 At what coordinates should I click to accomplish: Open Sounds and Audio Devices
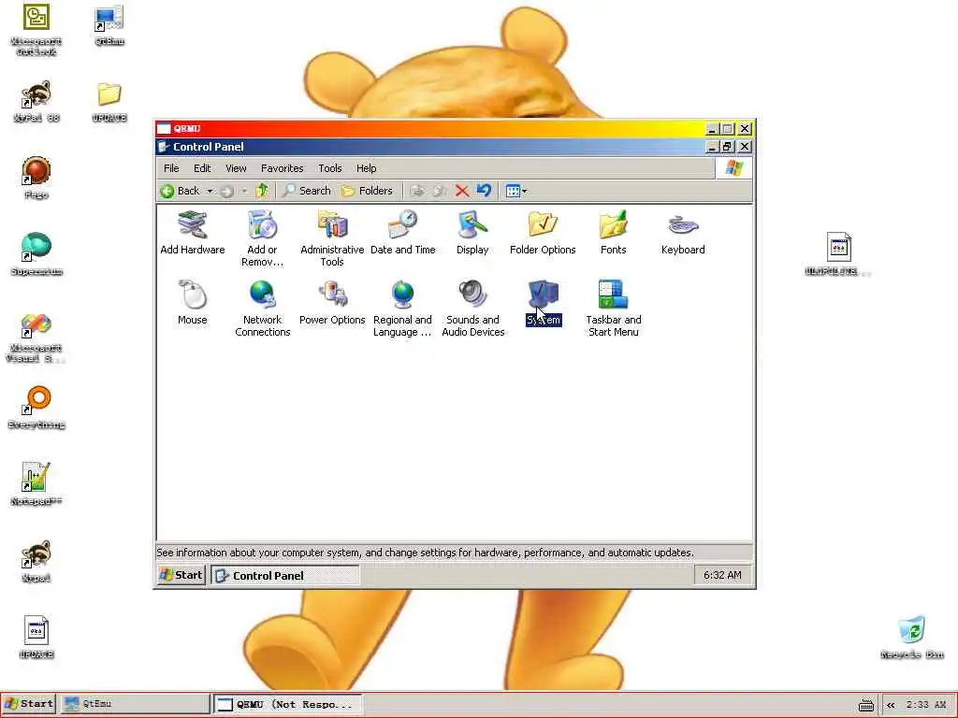coord(472,309)
